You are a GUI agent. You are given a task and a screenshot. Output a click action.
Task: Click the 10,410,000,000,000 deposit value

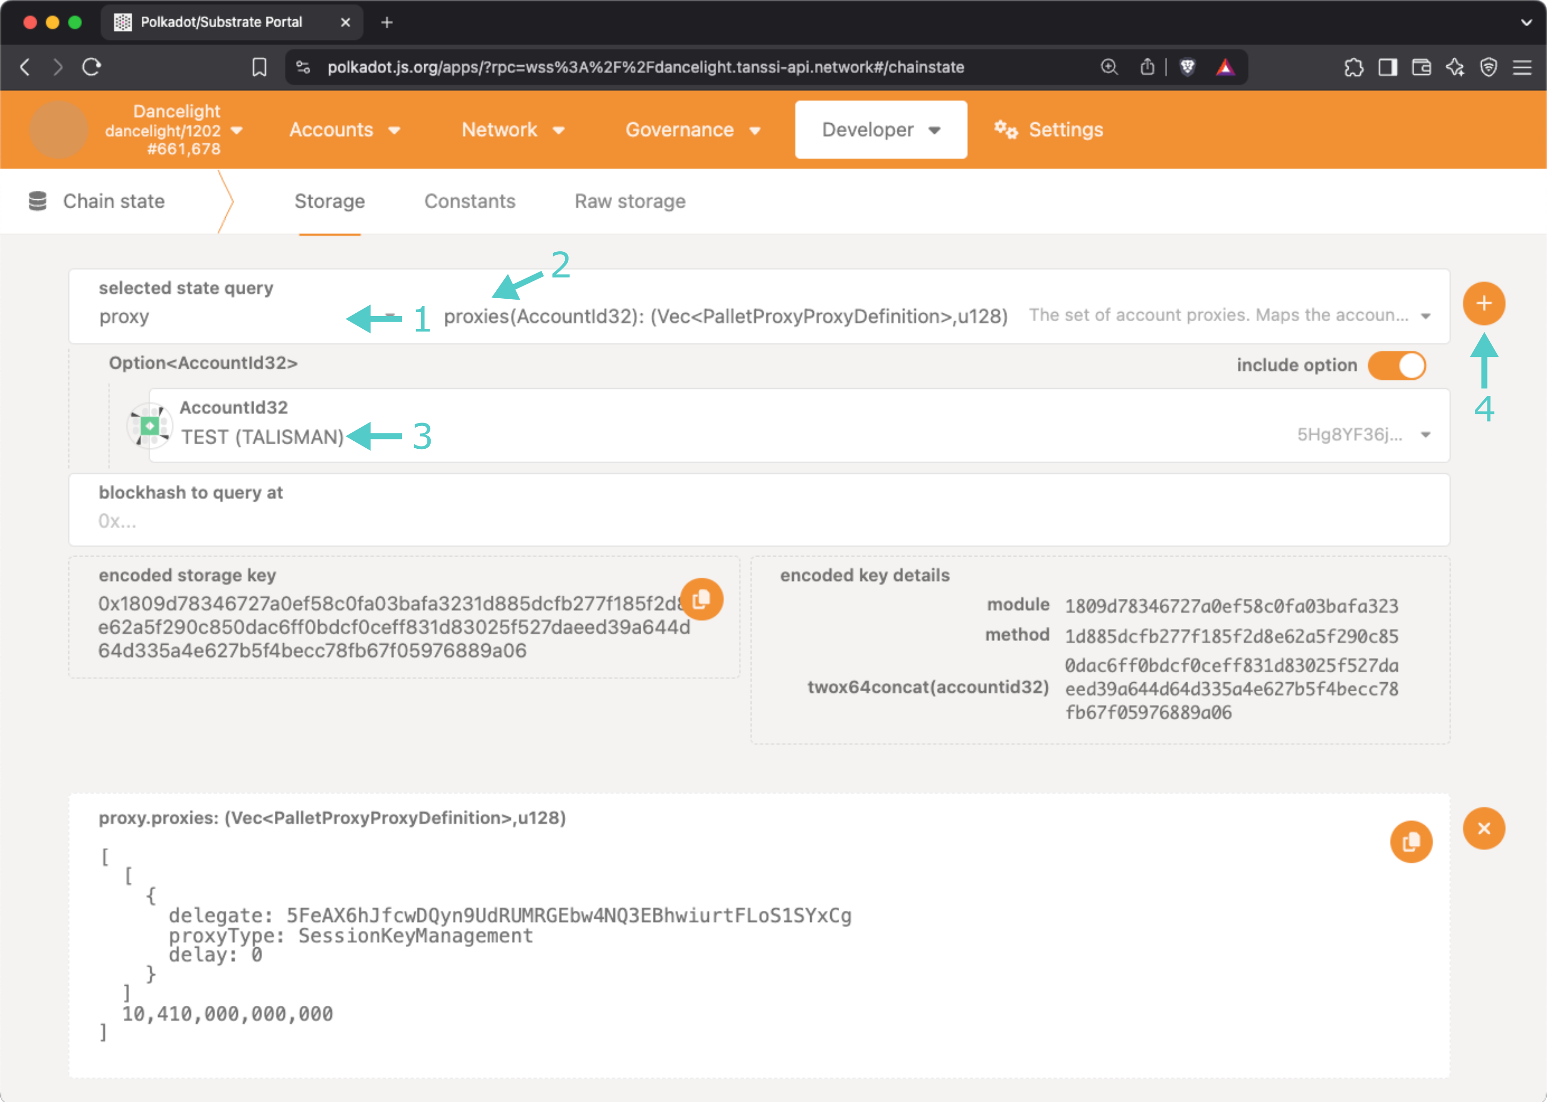(228, 1014)
